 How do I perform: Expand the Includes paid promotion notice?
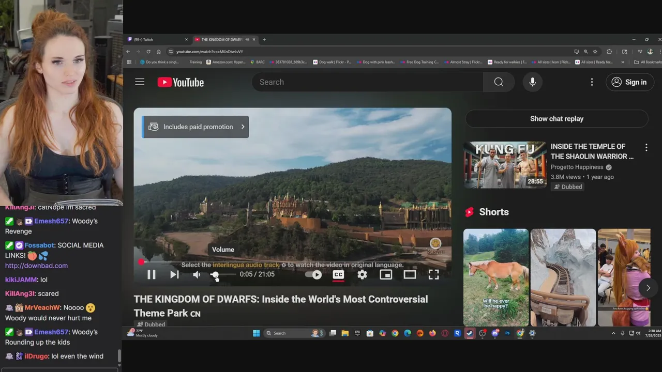[195, 127]
